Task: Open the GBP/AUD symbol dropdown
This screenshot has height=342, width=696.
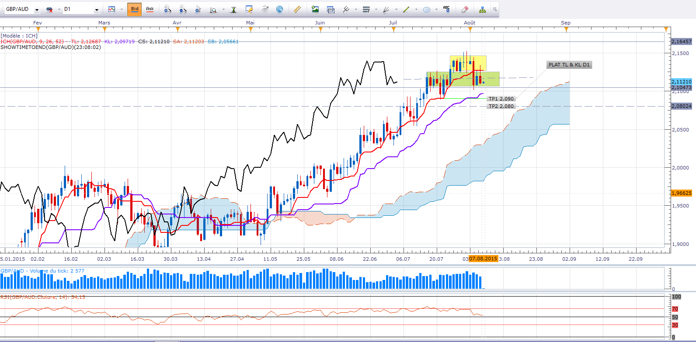Action: coord(37,10)
